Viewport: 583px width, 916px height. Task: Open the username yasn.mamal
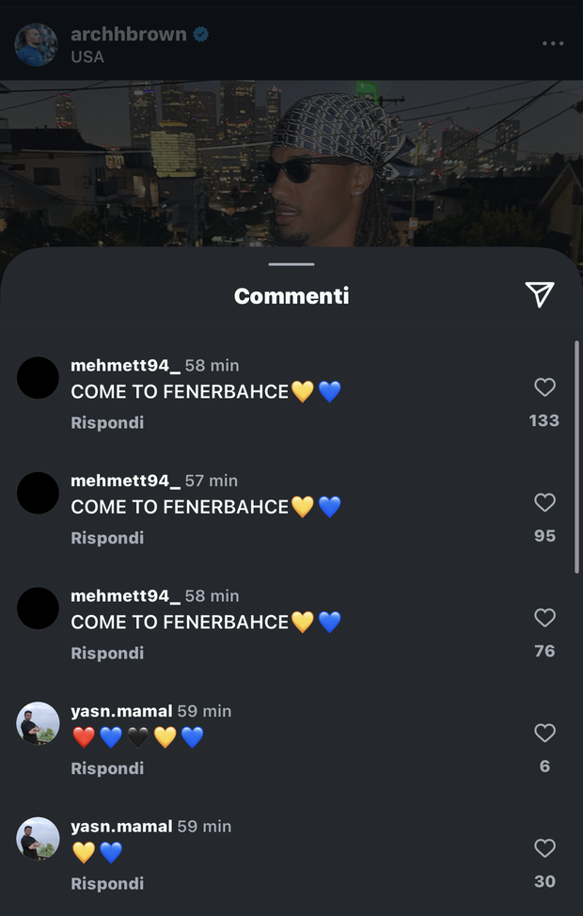(121, 711)
